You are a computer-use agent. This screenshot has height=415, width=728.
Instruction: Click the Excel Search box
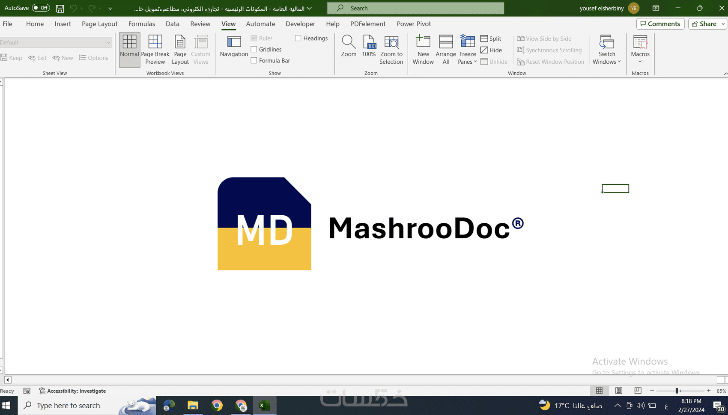tap(415, 8)
